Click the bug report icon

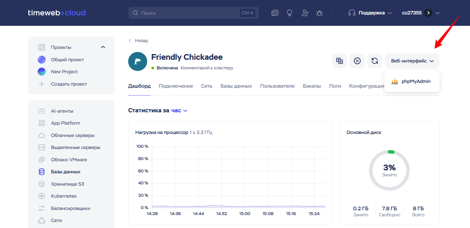pyautogui.click(x=319, y=13)
